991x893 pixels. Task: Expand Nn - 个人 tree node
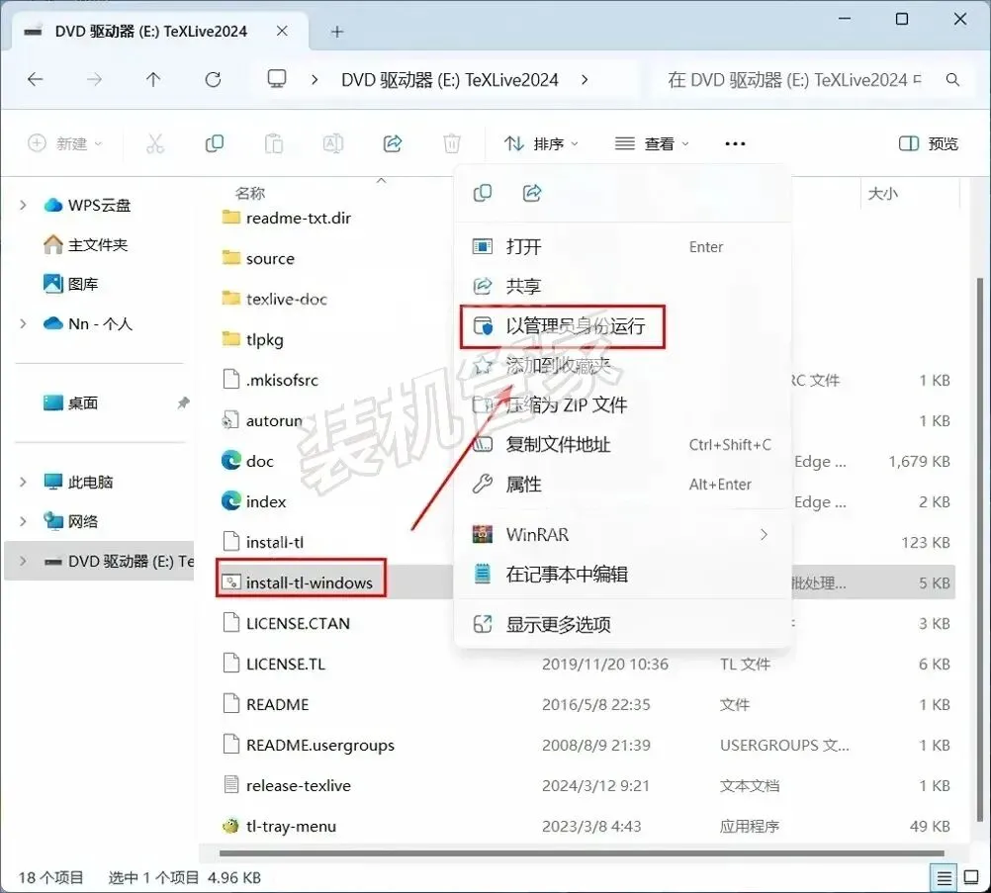click(x=23, y=323)
